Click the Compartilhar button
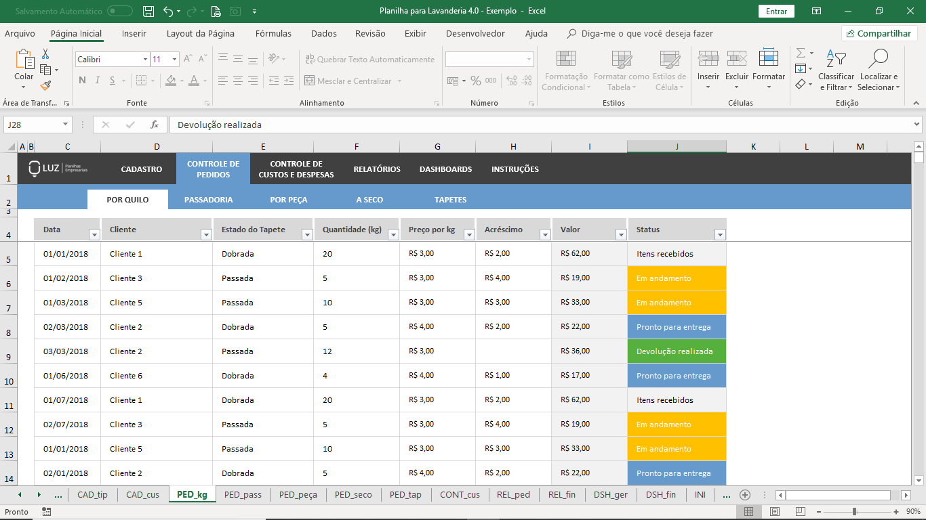 pos(879,33)
